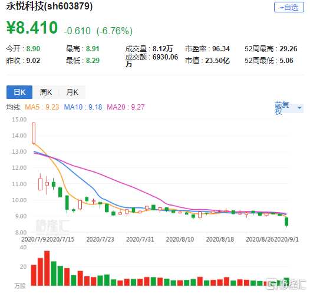
Task: Click the 15.00 price axis label
Action: [19, 120]
